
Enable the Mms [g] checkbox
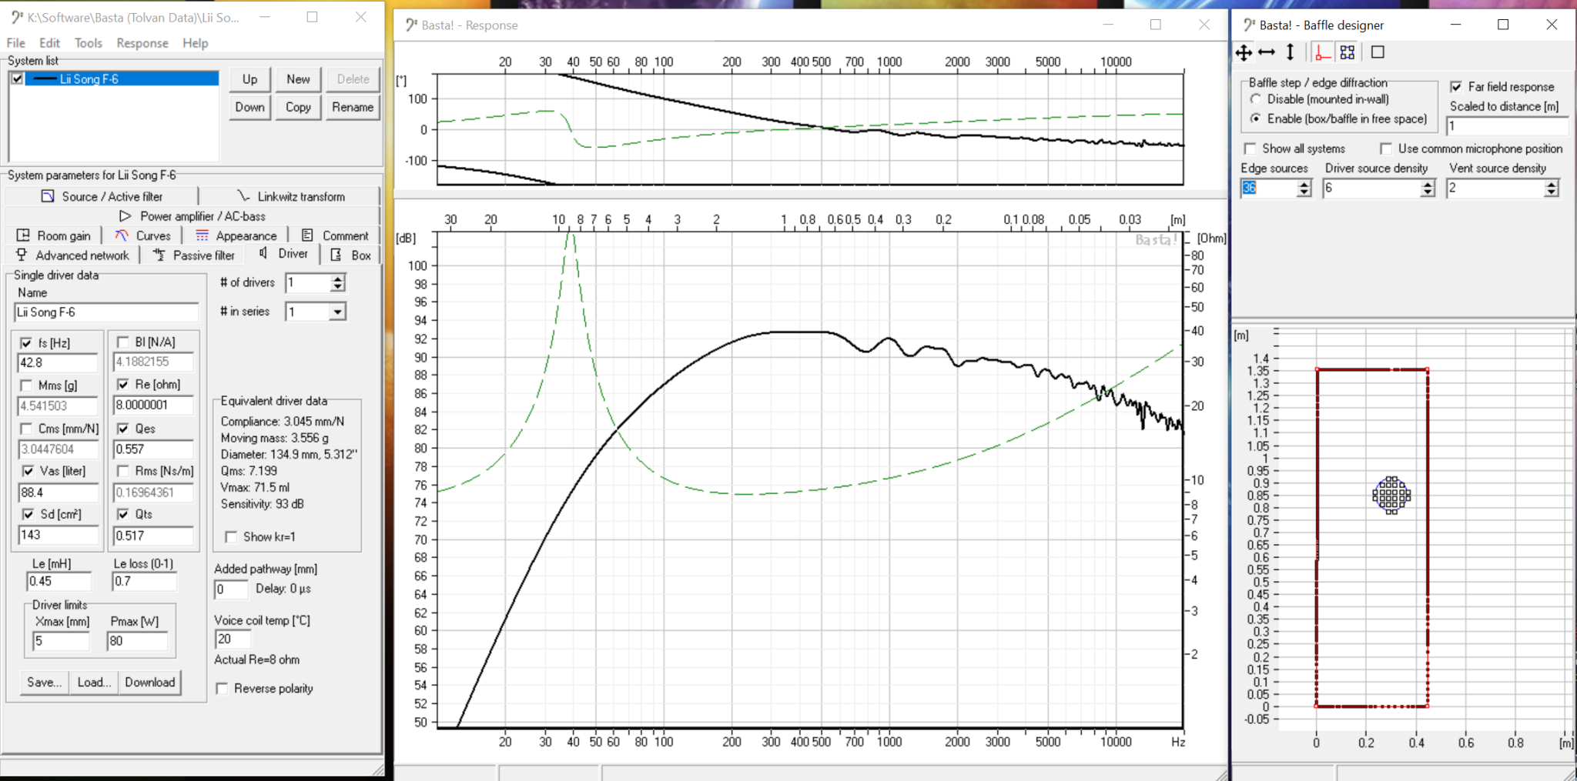[26, 385]
